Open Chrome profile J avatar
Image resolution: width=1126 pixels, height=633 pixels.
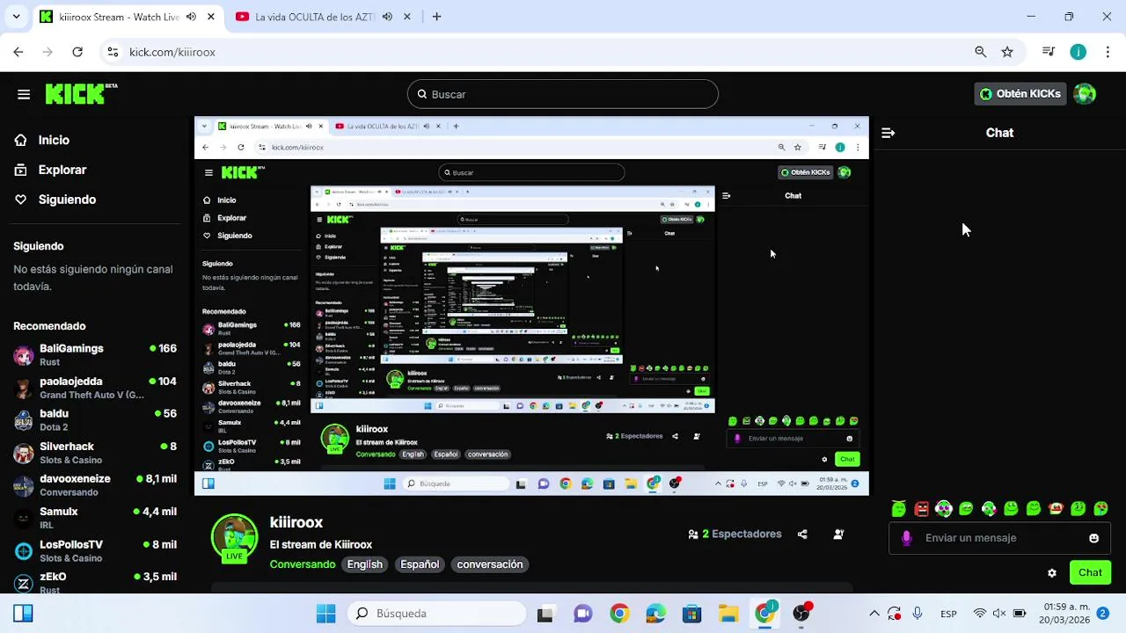[1078, 52]
